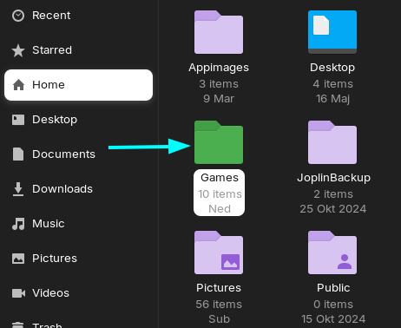Click the Downloads arrow icon

[18, 189]
